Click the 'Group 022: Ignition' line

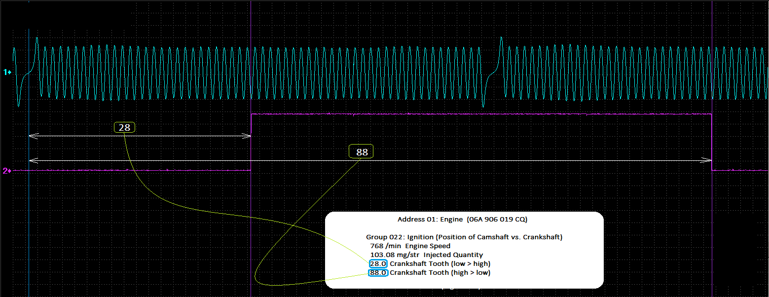(464, 237)
